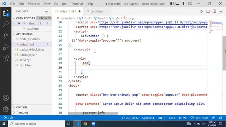Open the Run and Debug view

pos(6,47)
